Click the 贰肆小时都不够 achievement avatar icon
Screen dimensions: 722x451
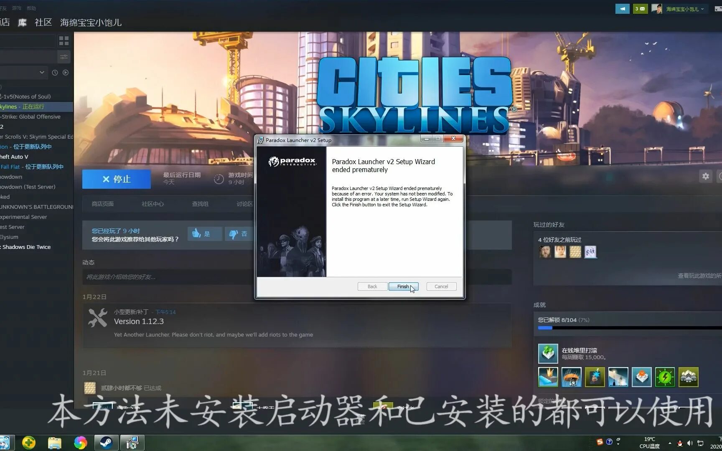(90, 388)
